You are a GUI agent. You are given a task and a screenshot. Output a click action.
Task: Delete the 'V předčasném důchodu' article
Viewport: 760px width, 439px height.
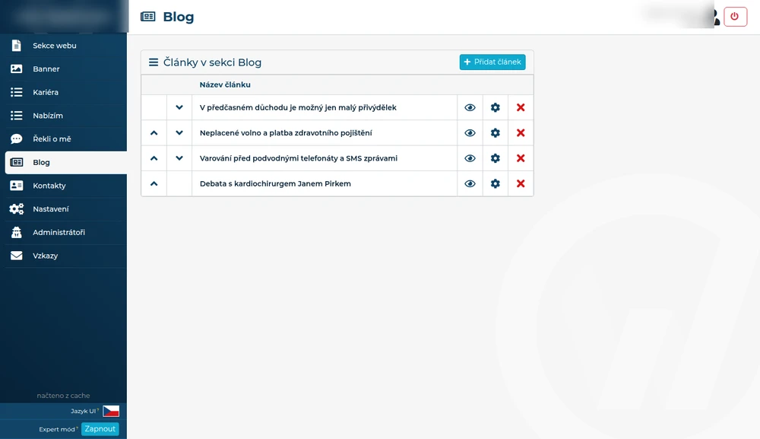click(521, 107)
